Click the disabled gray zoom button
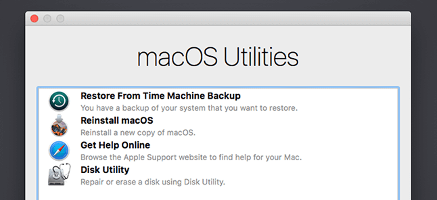Image resolution: width=437 pixels, height=200 pixels. coord(60,19)
